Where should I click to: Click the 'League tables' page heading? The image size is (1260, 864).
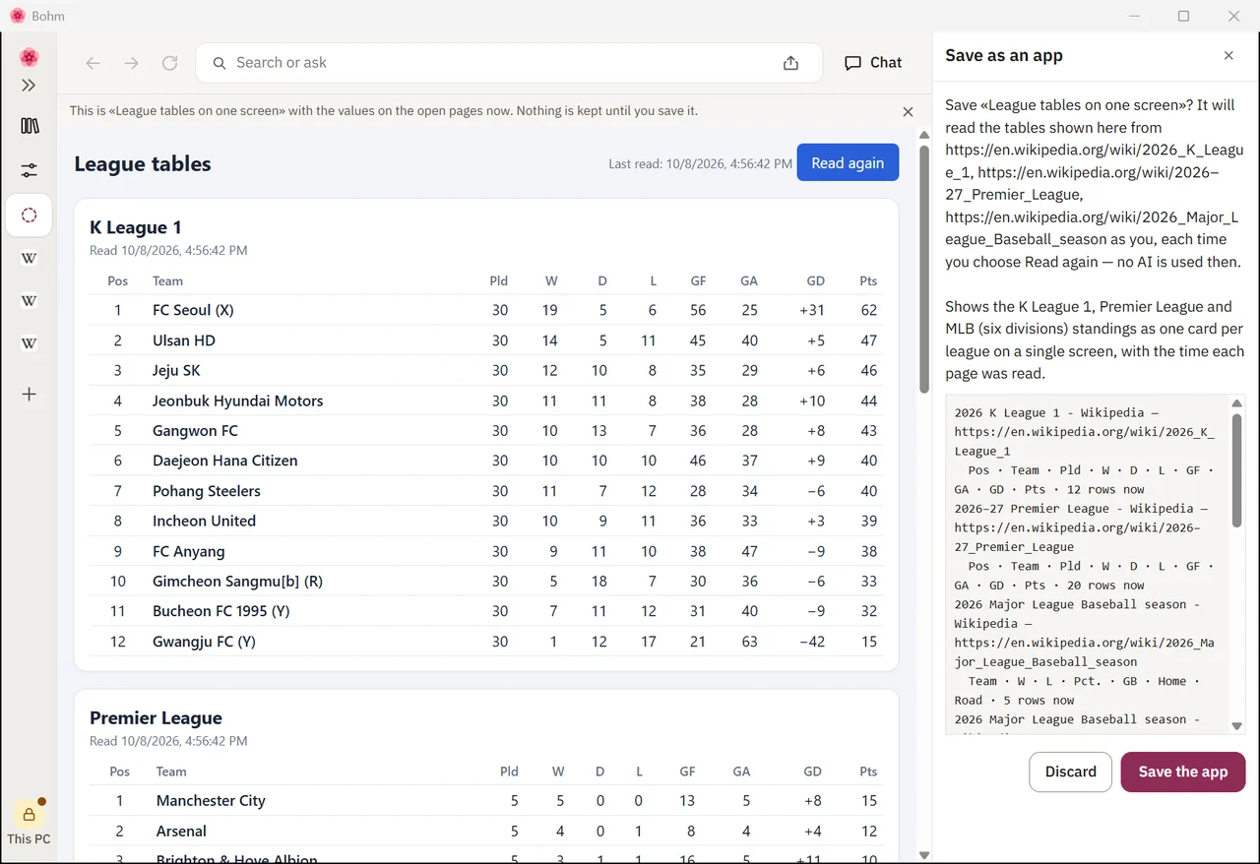[x=143, y=164]
